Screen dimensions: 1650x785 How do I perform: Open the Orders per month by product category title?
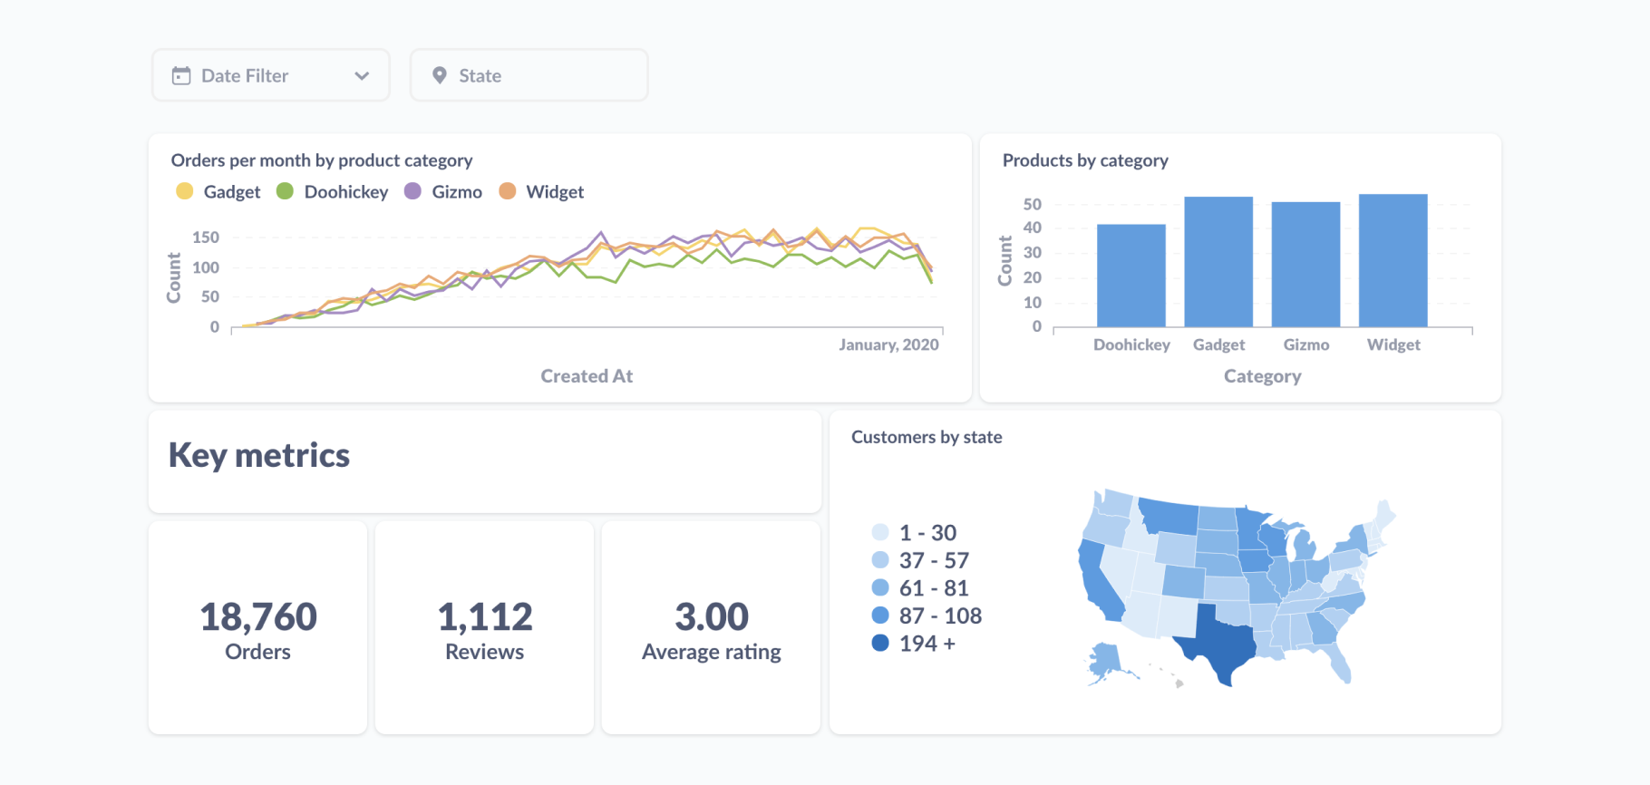322,160
